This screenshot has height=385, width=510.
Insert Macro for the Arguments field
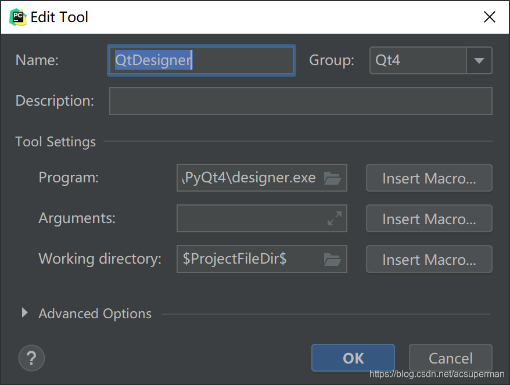[x=429, y=218]
